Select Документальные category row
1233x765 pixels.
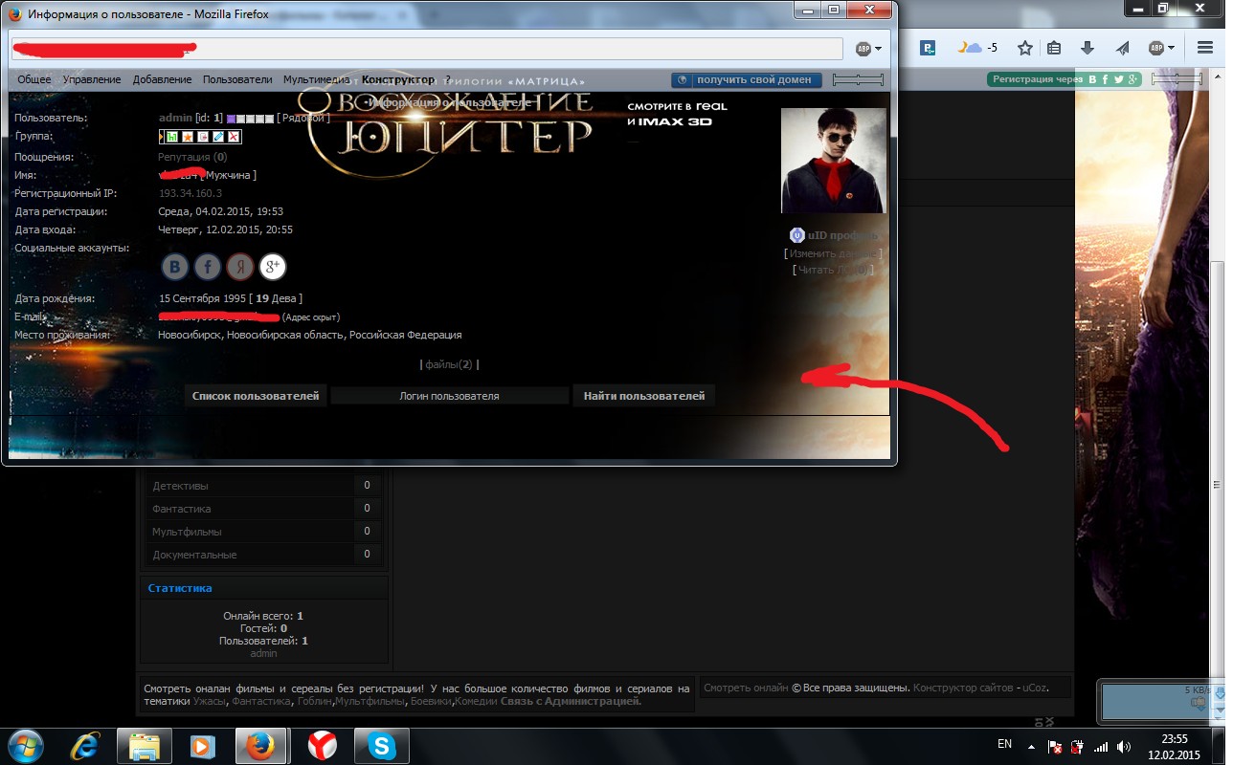(x=261, y=555)
